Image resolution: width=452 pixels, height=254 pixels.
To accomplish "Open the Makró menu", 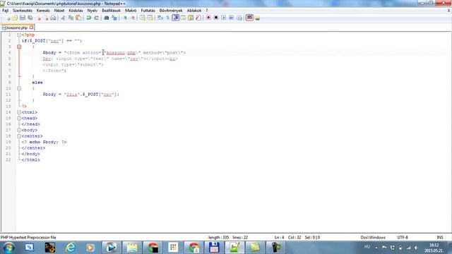I will point(131,11).
